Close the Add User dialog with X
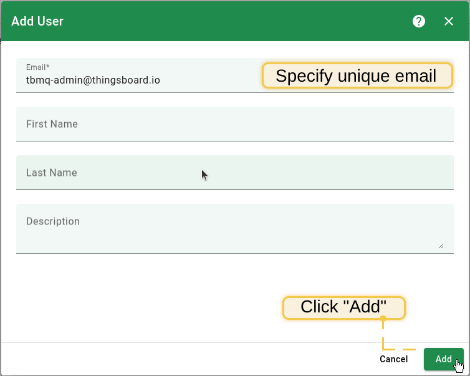 click(x=449, y=21)
